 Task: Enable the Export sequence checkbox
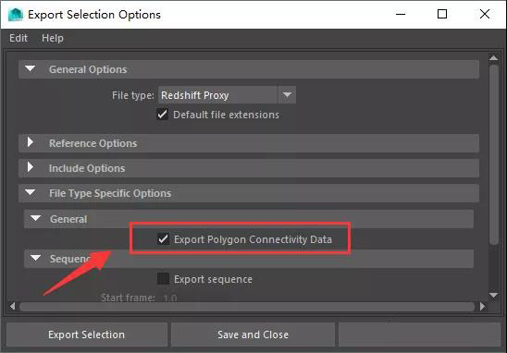163,279
